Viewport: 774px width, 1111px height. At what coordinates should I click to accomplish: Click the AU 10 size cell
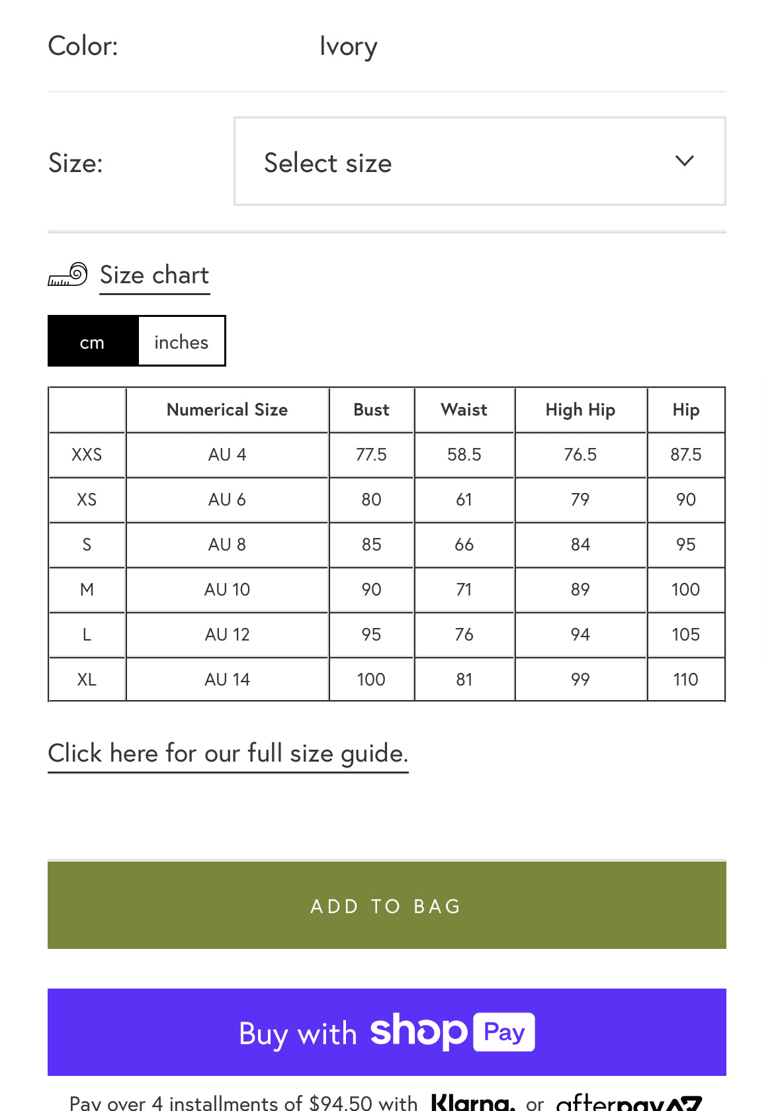tap(227, 590)
